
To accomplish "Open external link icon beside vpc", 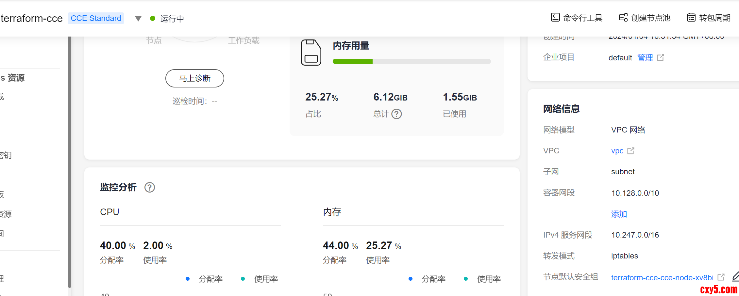I will click(631, 151).
